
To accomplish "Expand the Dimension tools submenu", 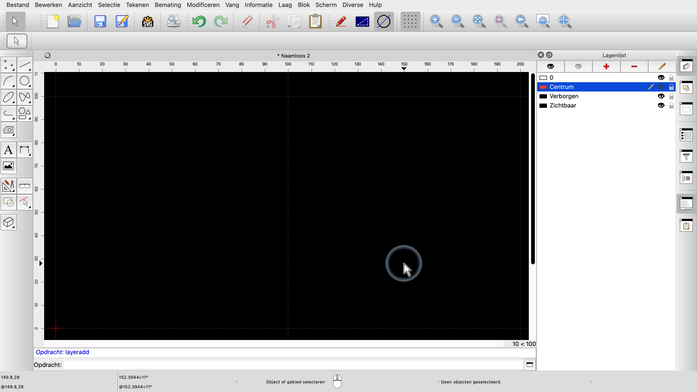I will (x=25, y=150).
